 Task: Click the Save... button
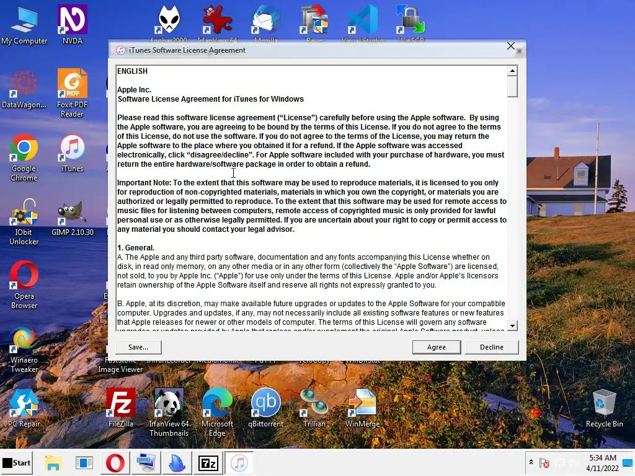(138, 347)
